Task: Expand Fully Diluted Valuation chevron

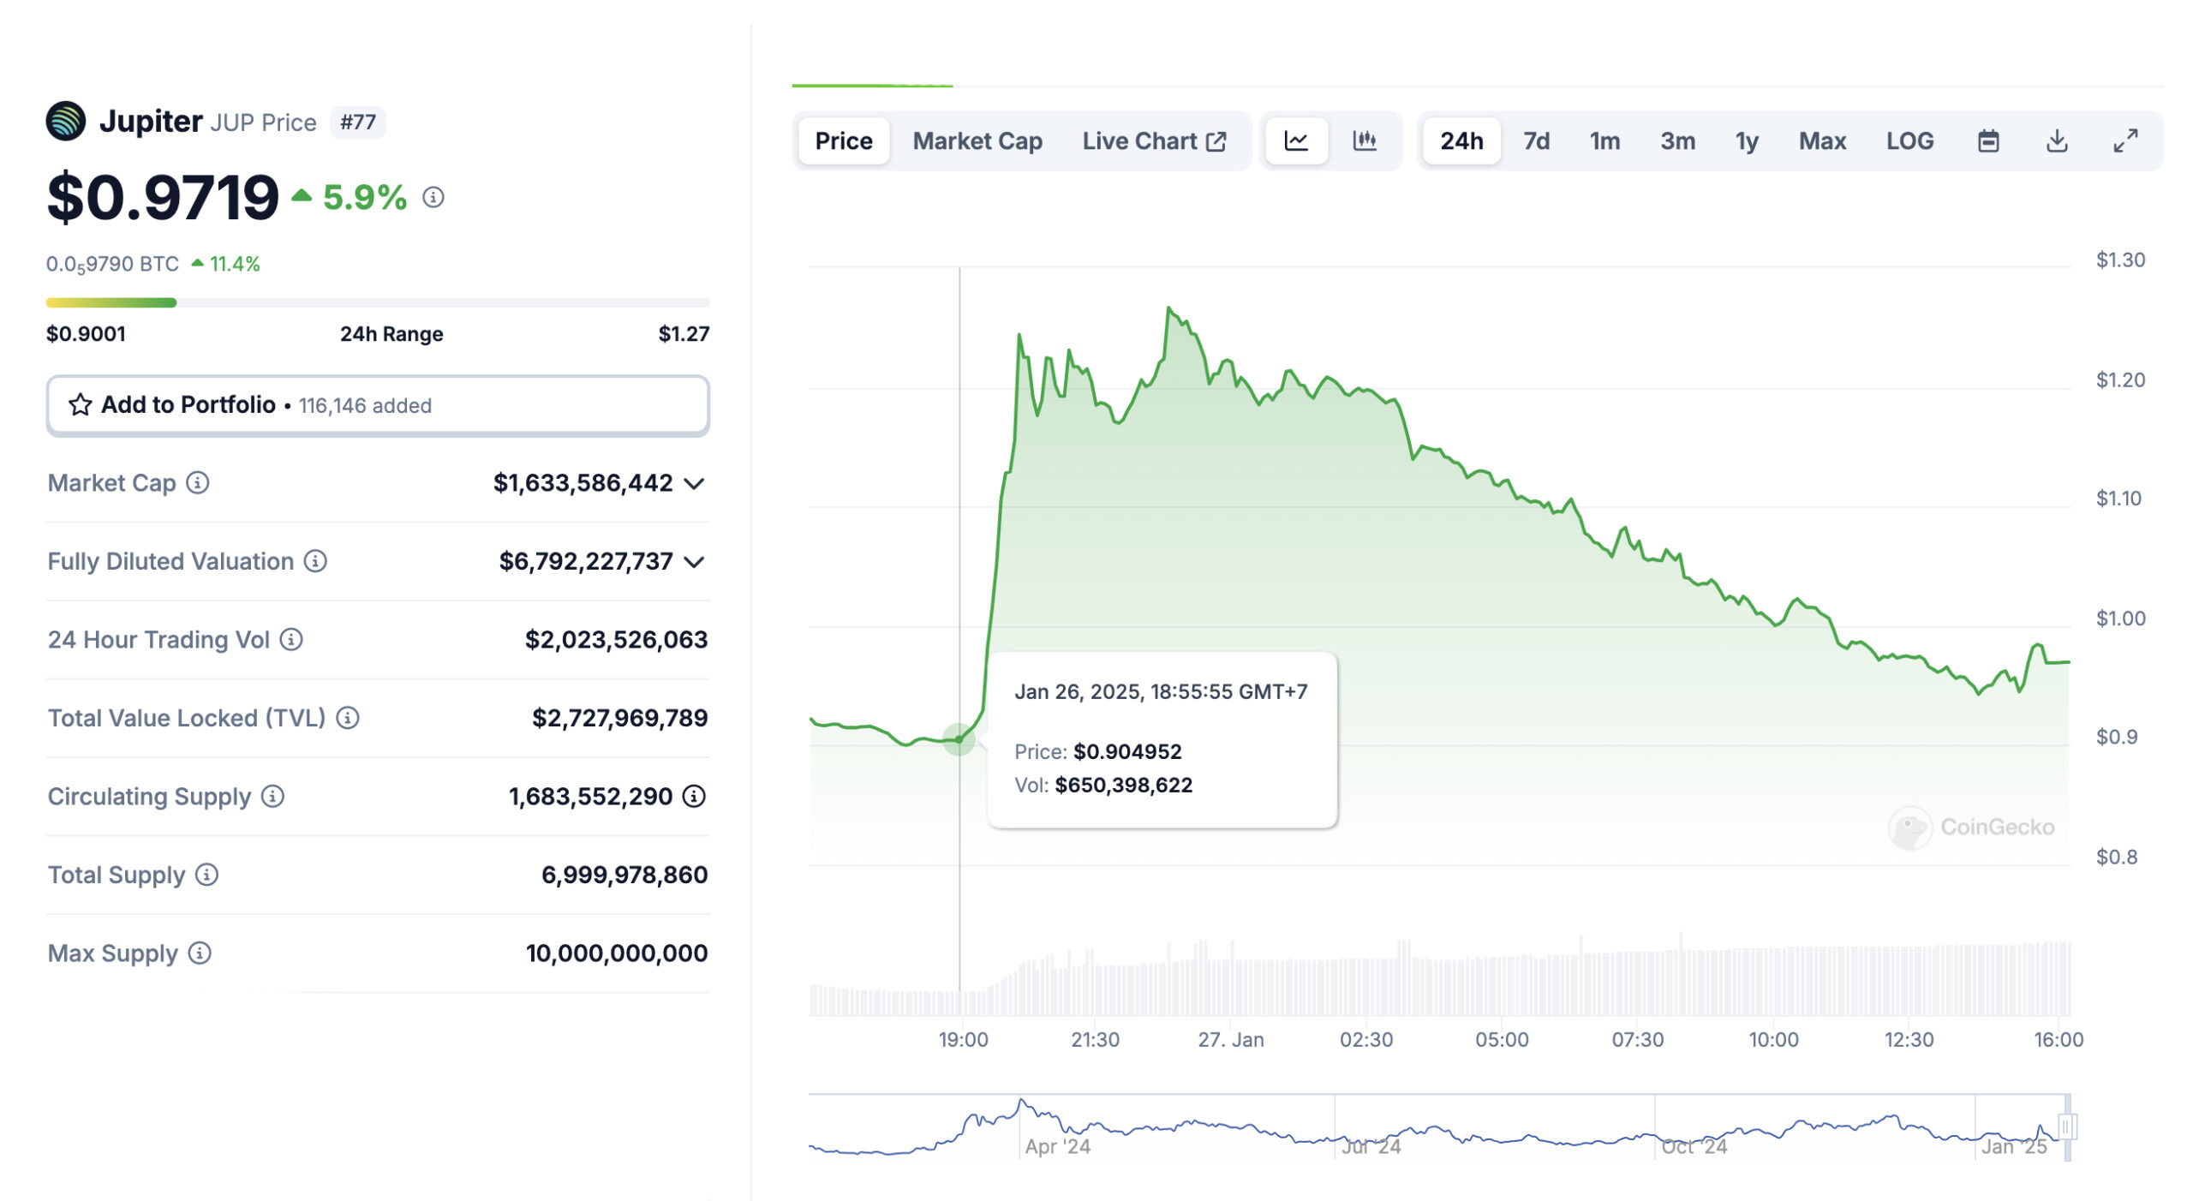Action: (695, 562)
